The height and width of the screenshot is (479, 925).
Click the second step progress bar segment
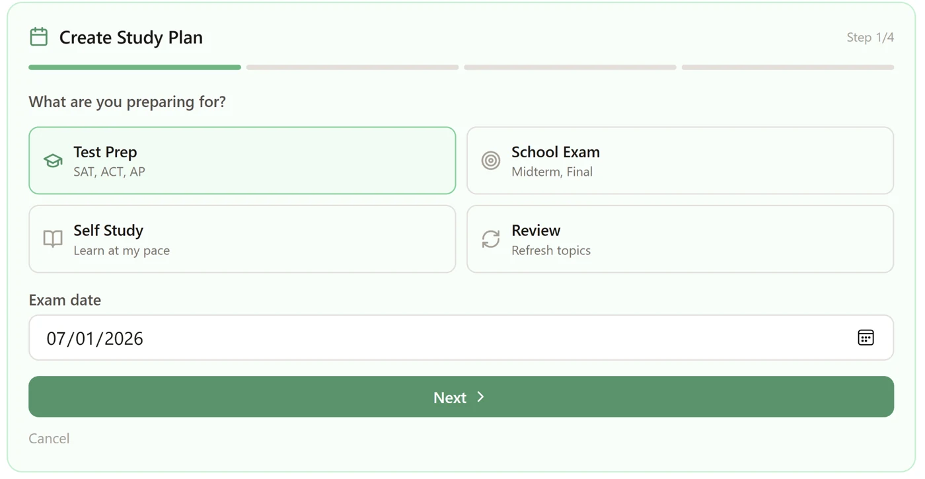pos(351,67)
